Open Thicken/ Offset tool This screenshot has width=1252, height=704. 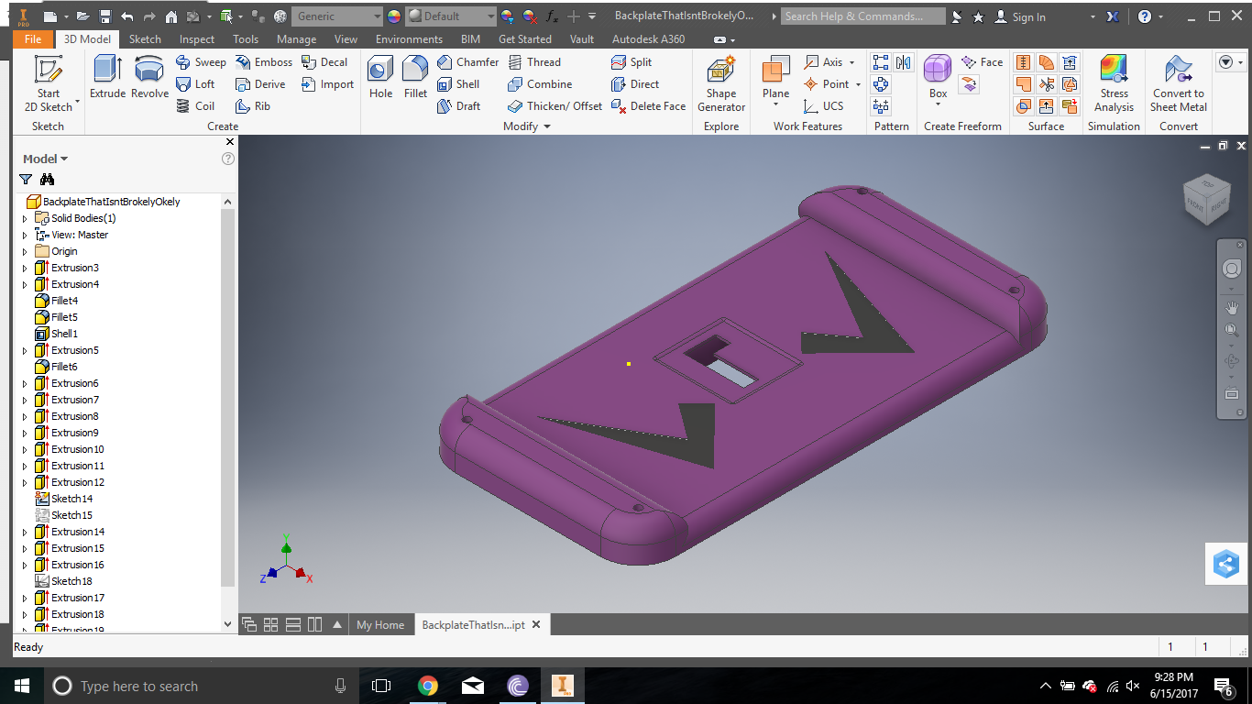(x=555, y=106)
